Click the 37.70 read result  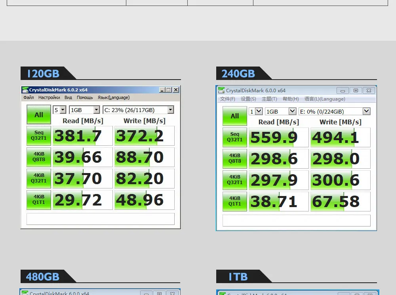pyautogui.click(x=83, y=179)
